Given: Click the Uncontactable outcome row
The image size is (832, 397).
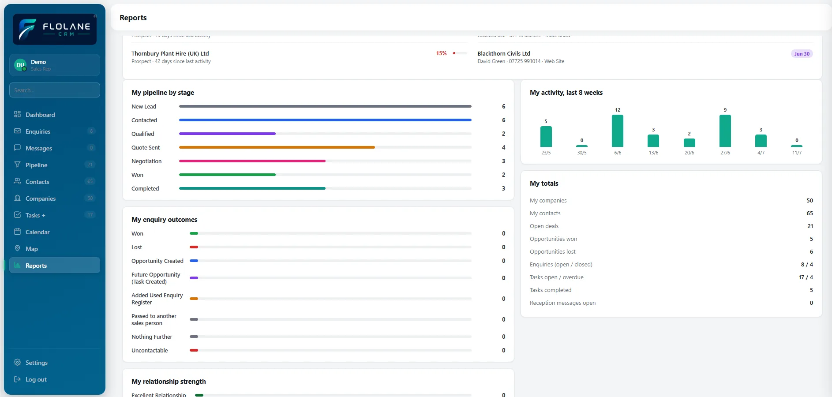Looking at the screenshot, I should pos(319,350).
